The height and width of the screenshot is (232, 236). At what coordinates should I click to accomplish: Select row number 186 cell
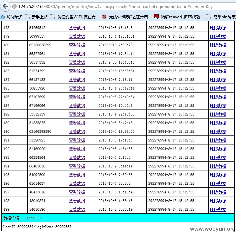[14, 97]
